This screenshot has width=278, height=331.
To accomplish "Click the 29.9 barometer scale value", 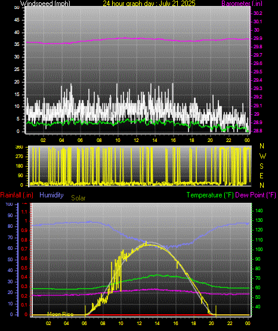I will click(258, 38).
